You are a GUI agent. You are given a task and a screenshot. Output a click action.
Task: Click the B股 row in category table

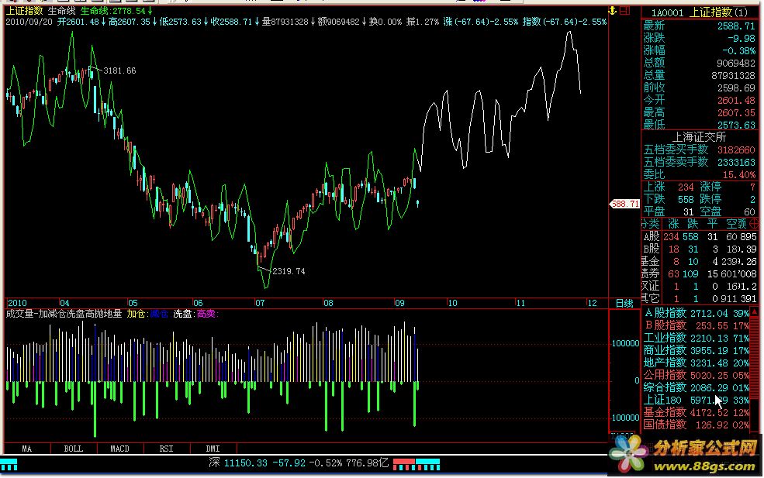tap(699, 249)
